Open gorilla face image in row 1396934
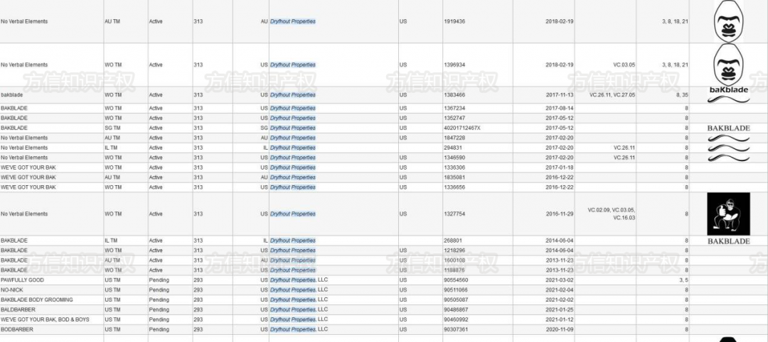This screenshot has height=342, width=768. pyautogui.click(x=728, y=65)
